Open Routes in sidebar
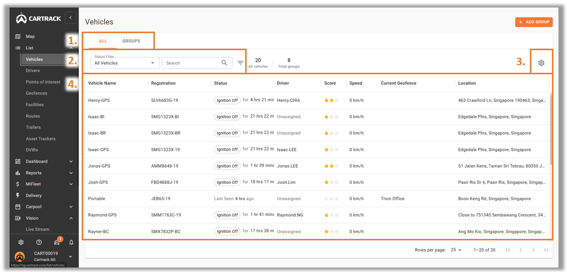 (33, 116)
